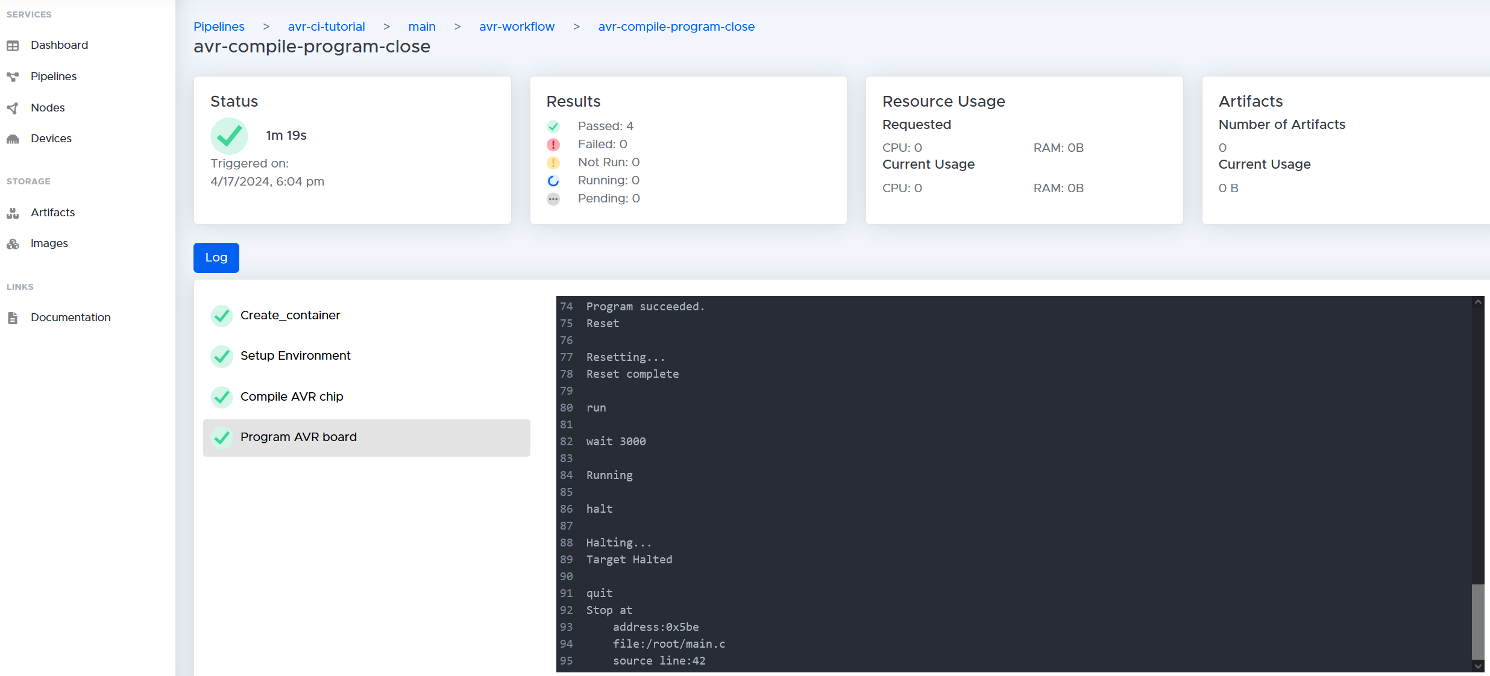Click the Documentation icon in links section

coord(14,316)
